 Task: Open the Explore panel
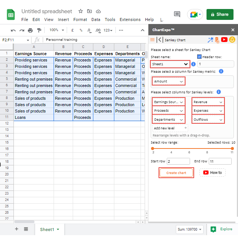pos(222,229)
